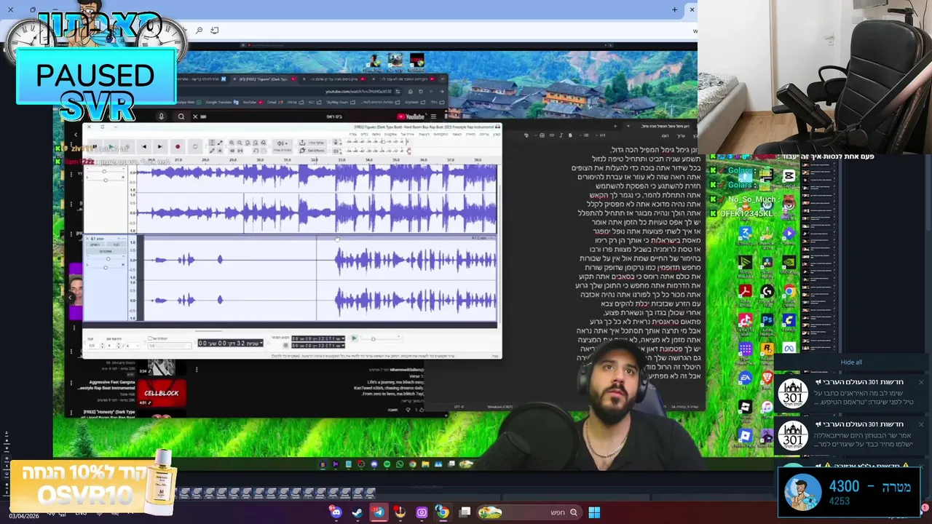Image resolution: width=932 pixels, height=524 pixels.
Task: Click the Zoom In magnifier in Audacity
Action: (232, 143)
